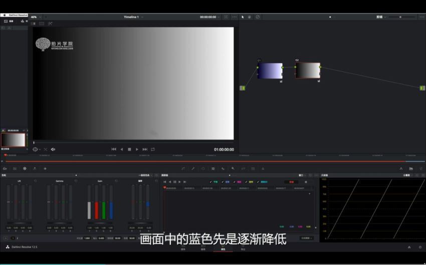Select the hand pan tool
The height and width of the screenshot is (265, 426).
tap(250, 17)
